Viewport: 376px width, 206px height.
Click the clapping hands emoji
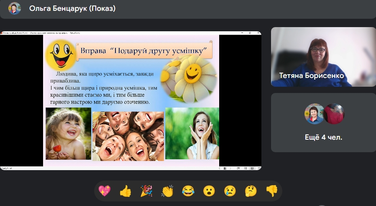tap(167, 191)
